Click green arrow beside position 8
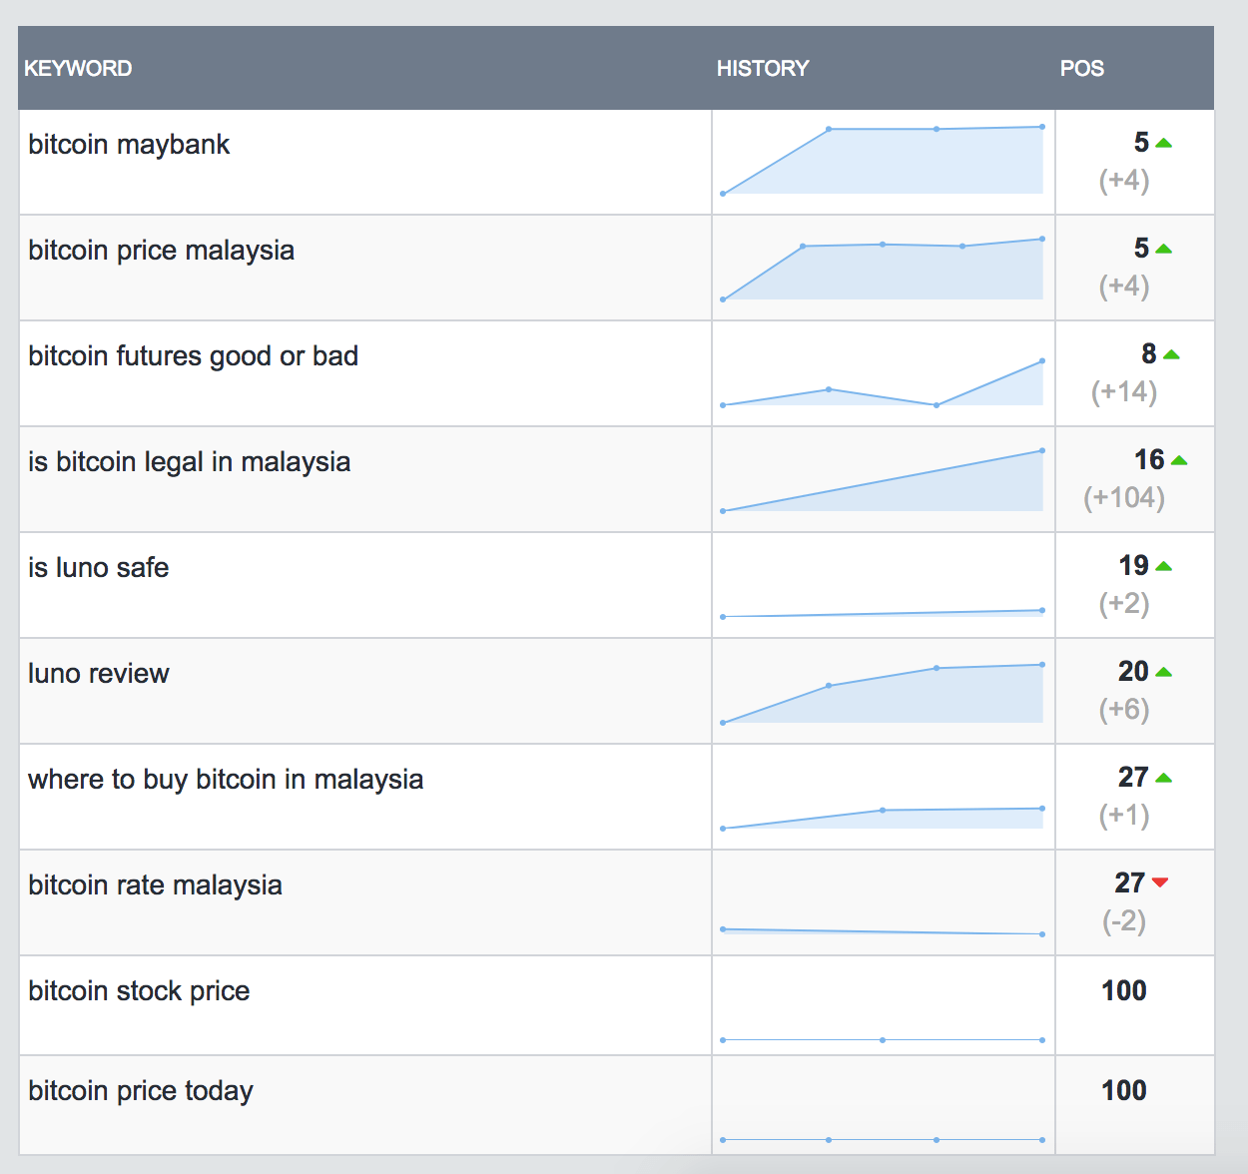 coord(1171,355)
